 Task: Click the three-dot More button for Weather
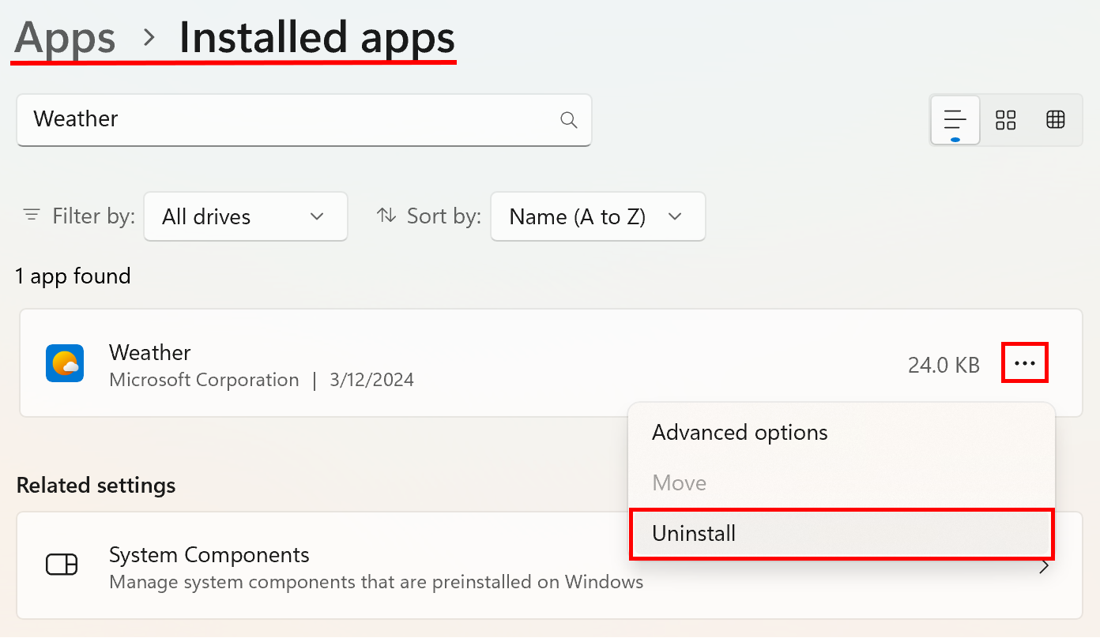click(1025, 363)
